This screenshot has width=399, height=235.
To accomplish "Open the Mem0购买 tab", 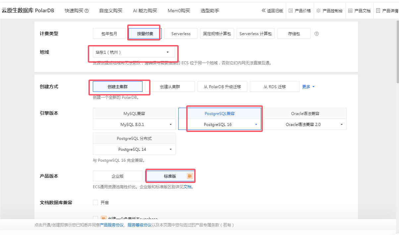I will [178, 10].
